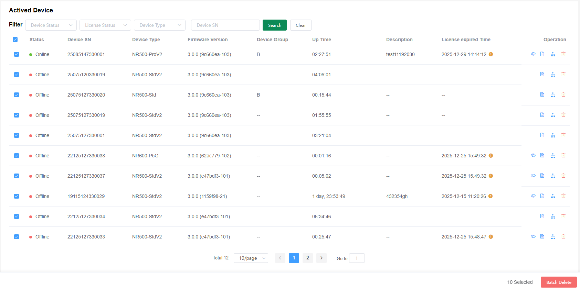
Task: Click the next page arrow in pagination
Action: [x=321, y=258]
